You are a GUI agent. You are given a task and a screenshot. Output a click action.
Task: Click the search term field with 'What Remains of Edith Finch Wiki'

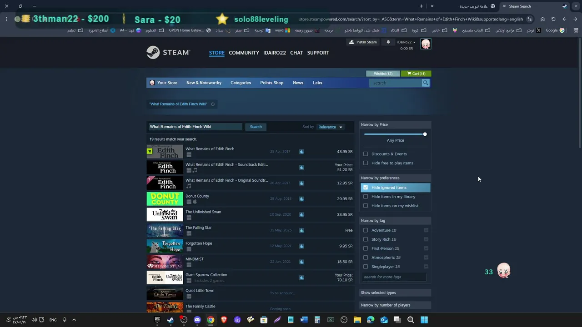(x=195, y=127)
